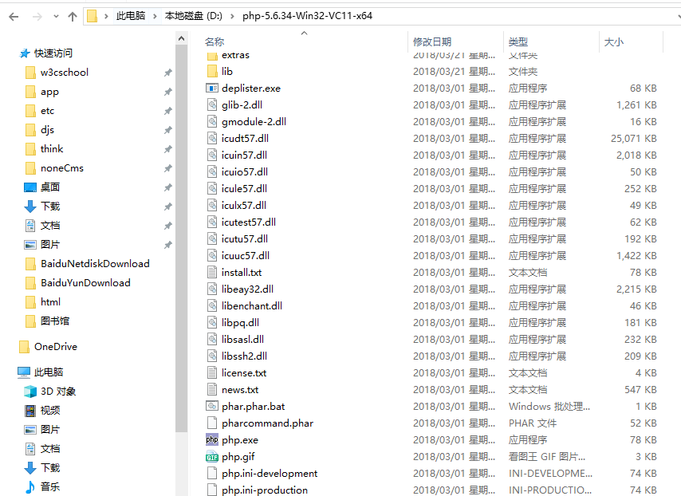Go back with the left arrow button

pyautogui.click(x=14, y=17)
